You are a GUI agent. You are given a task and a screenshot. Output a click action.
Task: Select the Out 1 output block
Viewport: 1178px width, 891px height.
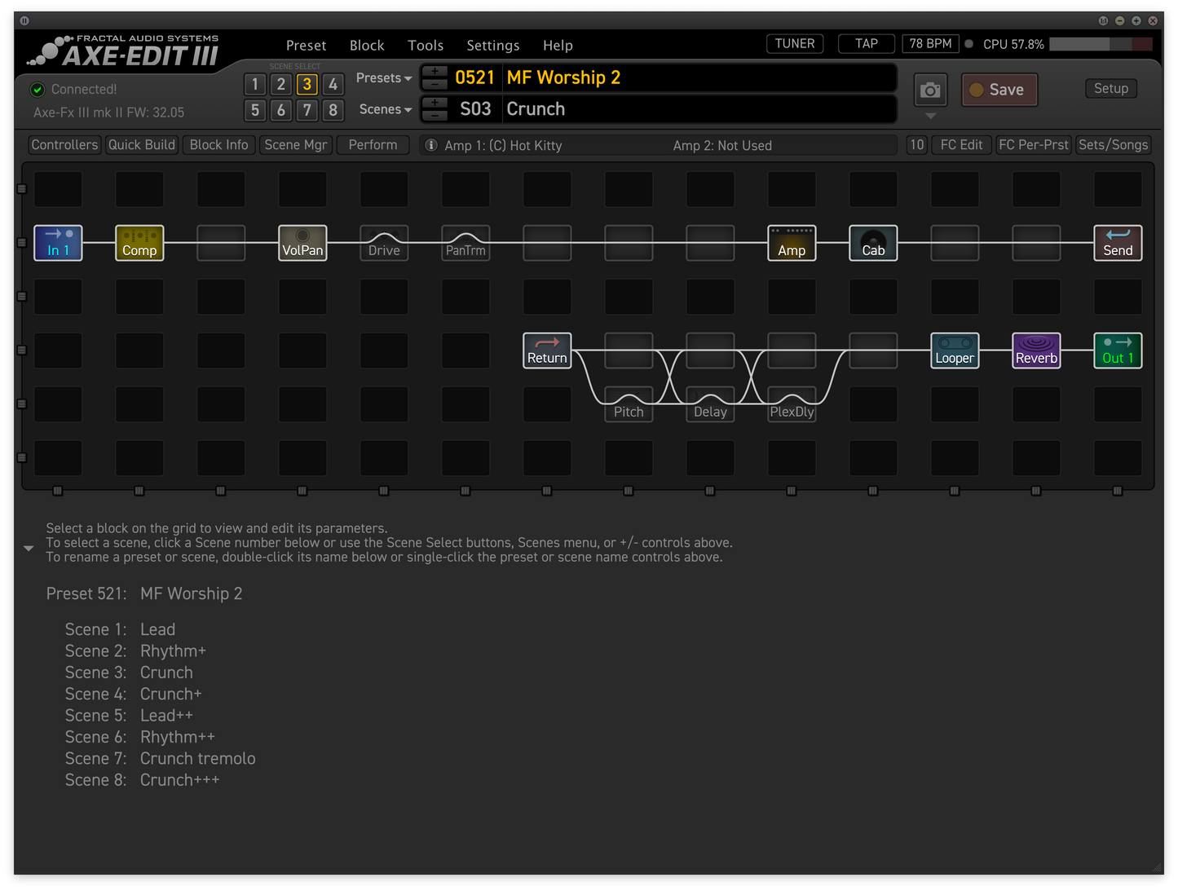[x=1118, y=351]
